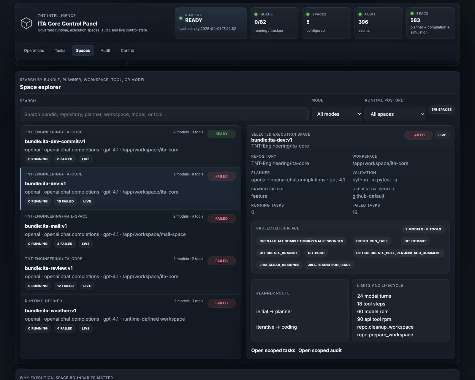The height and width of the screenshot is (380, 475).
Task: Select the JIRA.TRANSITION_ISSUE surface chip
Action: point(329,265)
